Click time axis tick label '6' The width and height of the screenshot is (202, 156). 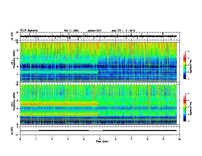coord(116,139)
